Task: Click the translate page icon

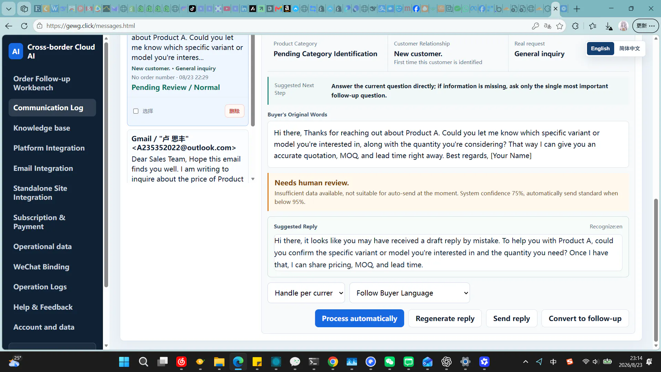Action: pyautogui.click(x=547, y=26)
